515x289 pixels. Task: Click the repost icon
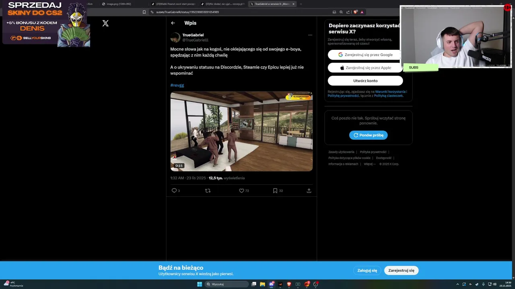pos(208,191)
